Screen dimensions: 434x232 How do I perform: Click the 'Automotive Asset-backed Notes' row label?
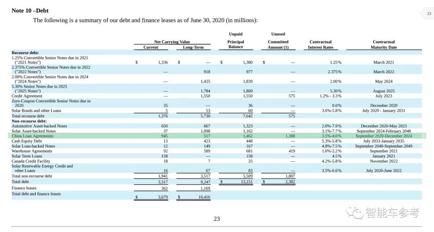click(39, 126)
